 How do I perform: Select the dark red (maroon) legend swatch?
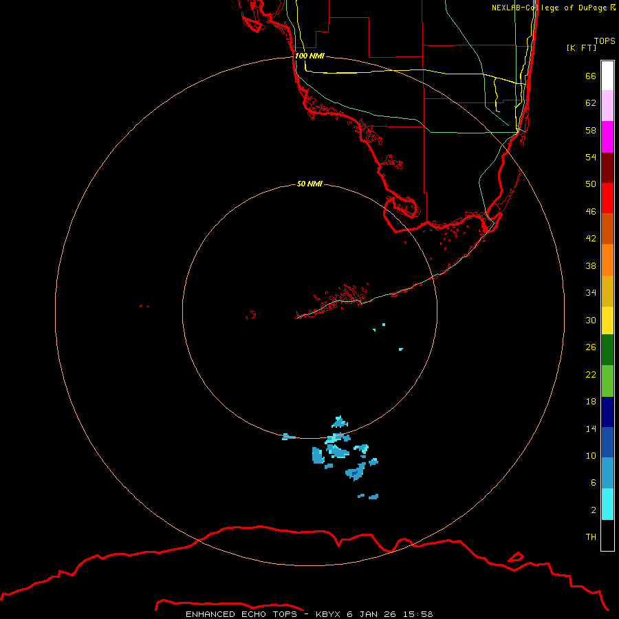[x=607, y=167]
